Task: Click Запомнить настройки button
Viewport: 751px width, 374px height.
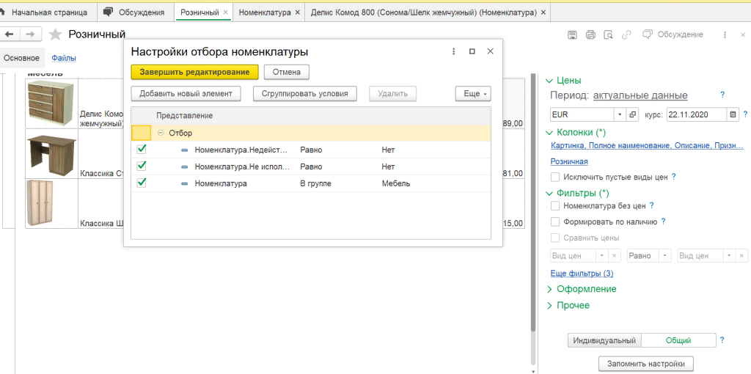Action: [646, 362]
